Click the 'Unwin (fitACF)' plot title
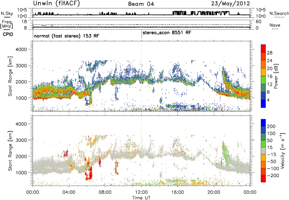 pyautogui.click(x=56, y=4)
